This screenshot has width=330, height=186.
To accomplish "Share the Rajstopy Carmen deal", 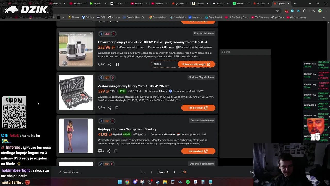I will click(x=108, y=151).
